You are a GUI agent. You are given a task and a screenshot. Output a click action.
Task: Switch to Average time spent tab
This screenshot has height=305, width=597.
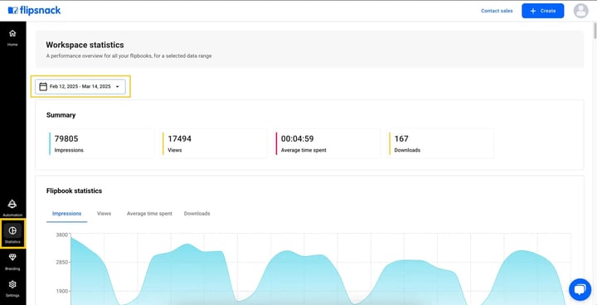[149, 214]
